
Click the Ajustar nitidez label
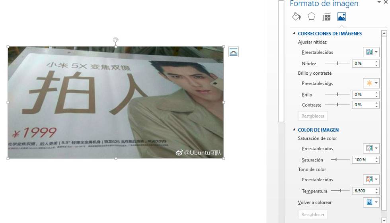312,42
